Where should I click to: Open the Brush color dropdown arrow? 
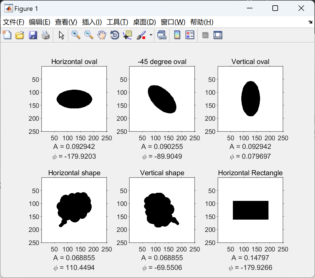(x=151, y=35)
